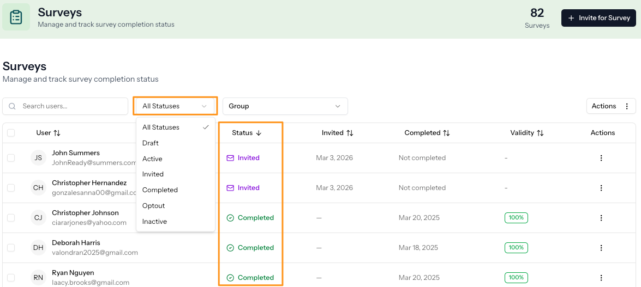Viewport: 641px width, 287px height.
Task: Click the envelope icon in John Summers row
Action: pos(230,158)
